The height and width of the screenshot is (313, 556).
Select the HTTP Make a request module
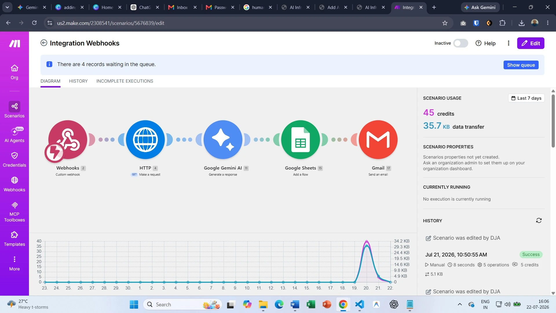[x=145, y=140]
